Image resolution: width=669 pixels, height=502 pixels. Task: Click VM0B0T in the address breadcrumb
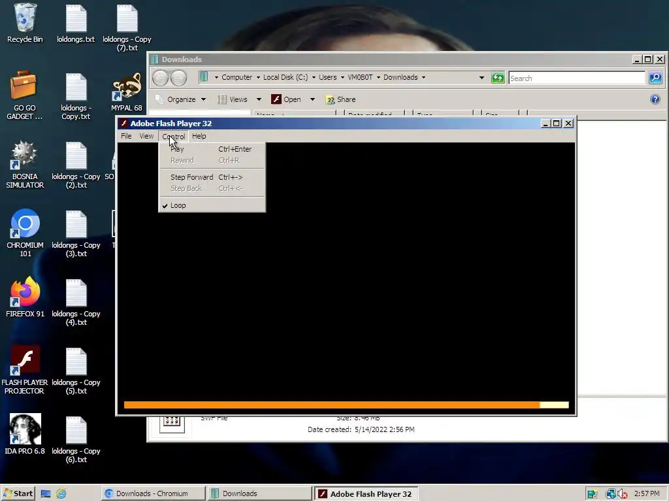360,77
